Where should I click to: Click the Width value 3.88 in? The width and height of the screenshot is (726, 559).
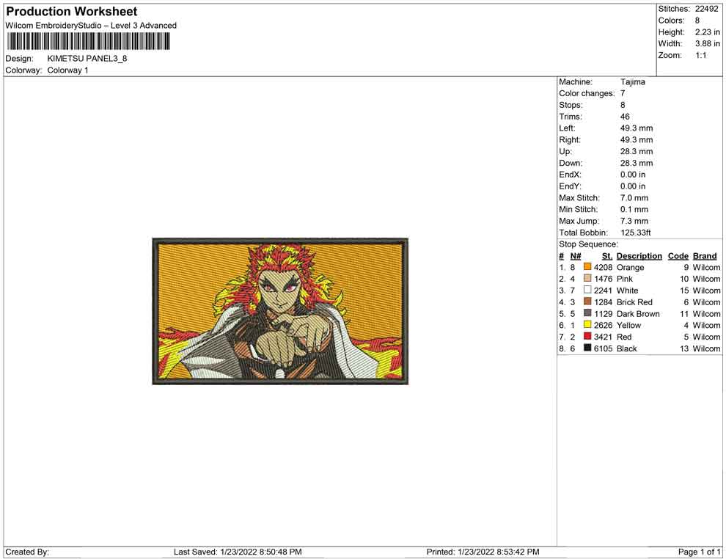pyautogui.click(x=707, y=43)
